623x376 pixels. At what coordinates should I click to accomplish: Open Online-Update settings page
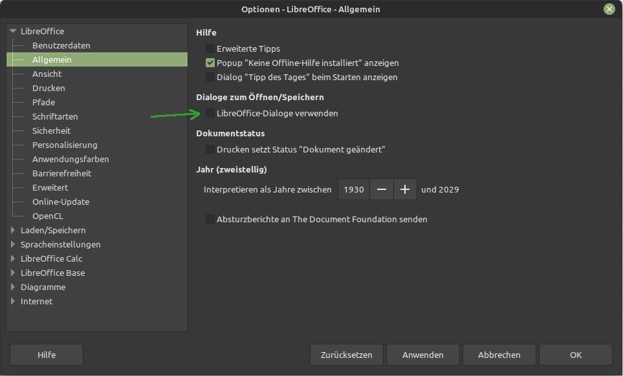pyautogui.click(x=61, y=202)
